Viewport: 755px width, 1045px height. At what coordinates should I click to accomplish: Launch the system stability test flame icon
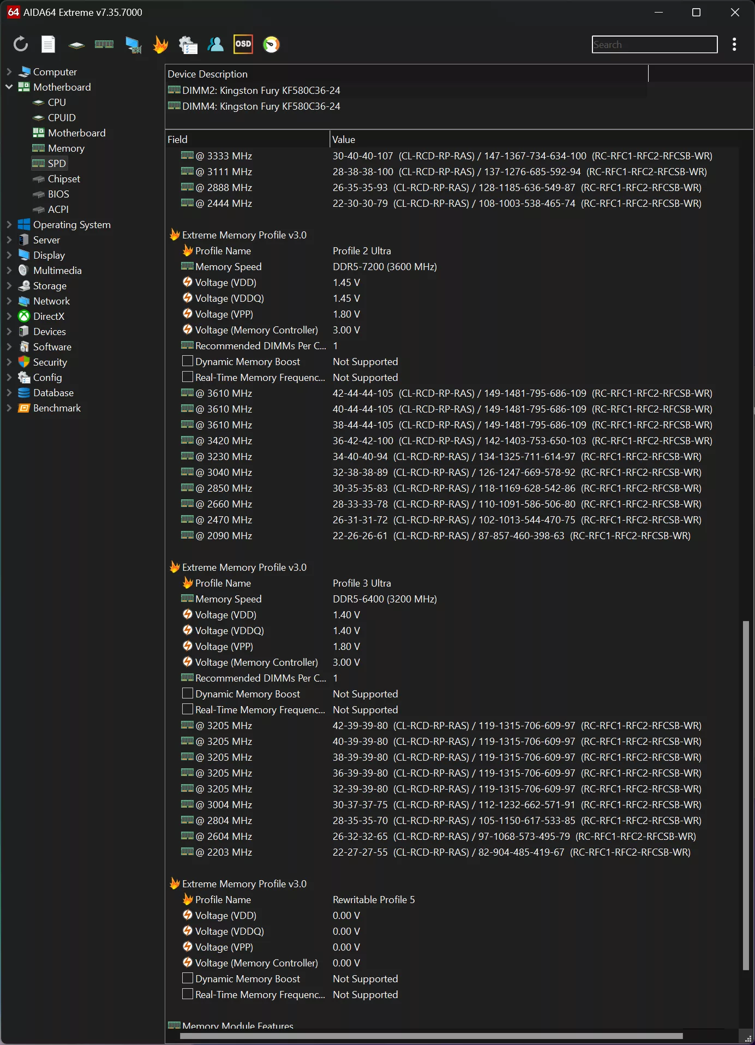160,44
